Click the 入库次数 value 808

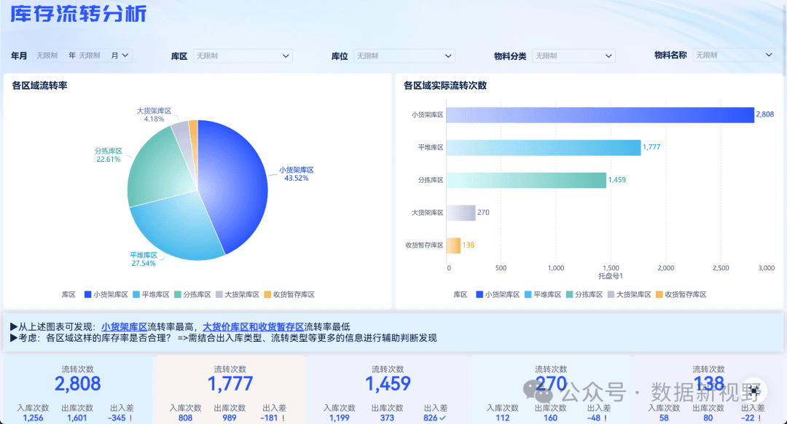(x=185, y=417)
